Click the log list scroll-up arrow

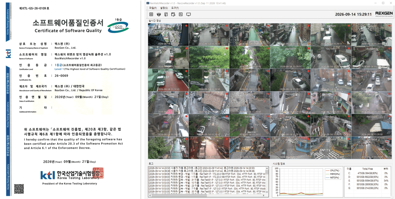tap(267, 168)
